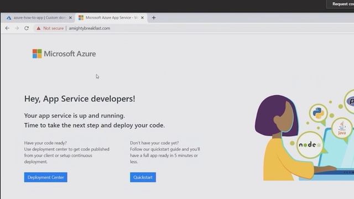Screen dimensions: 354x199
Task: Reload the page with the refresh icon
Action: (27, 28)
